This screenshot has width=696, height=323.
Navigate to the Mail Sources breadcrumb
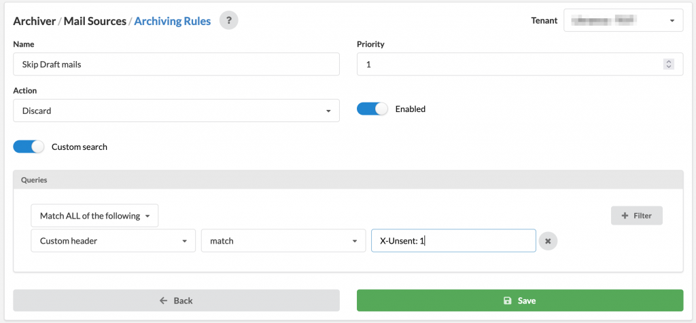tap(95, 21)
